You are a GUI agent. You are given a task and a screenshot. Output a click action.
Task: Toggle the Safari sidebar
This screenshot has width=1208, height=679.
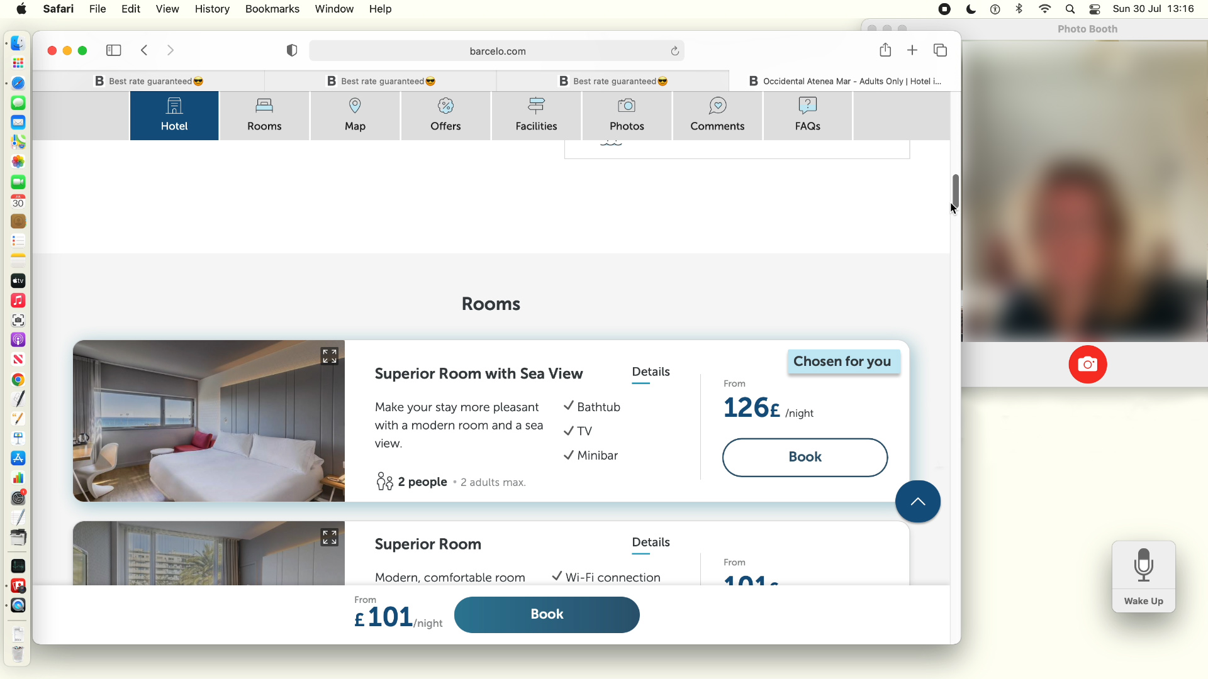coord(114,50)
